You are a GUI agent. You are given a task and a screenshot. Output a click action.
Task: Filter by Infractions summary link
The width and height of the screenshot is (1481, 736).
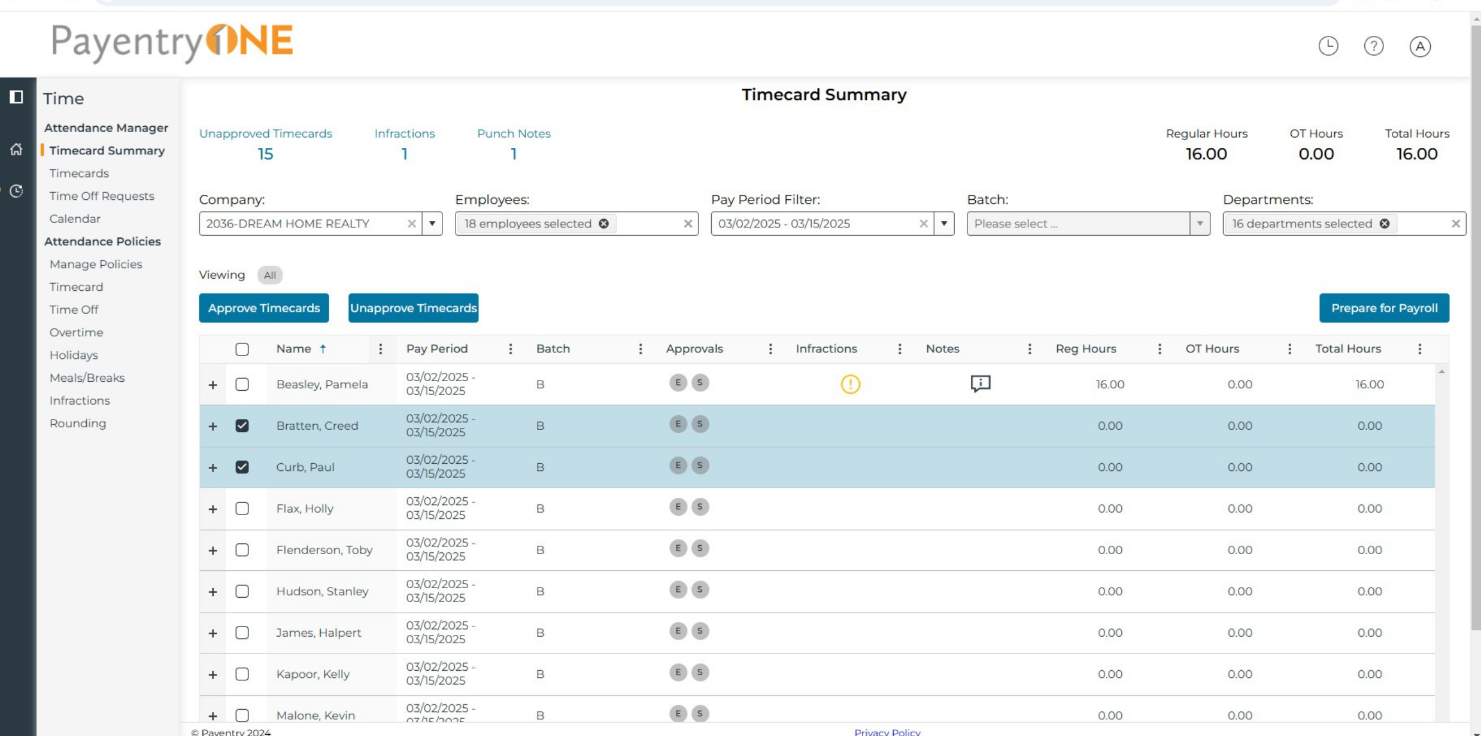point(405,144)
